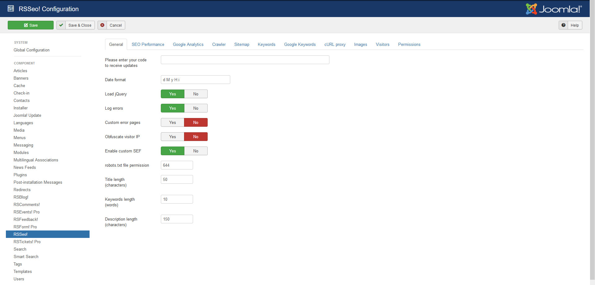Set Obfuscate visitor IP to No

(x=196, y=137)
